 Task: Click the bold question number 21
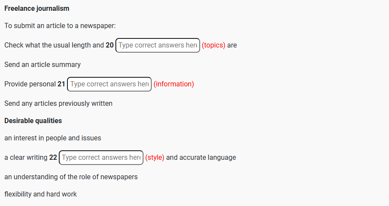click(61, 84)
